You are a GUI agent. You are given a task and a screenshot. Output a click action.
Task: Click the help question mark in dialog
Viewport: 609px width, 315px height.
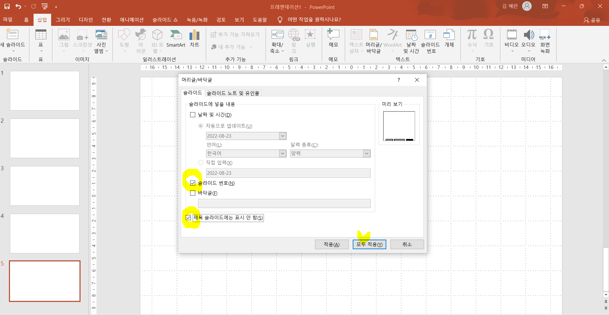[398, 80]
